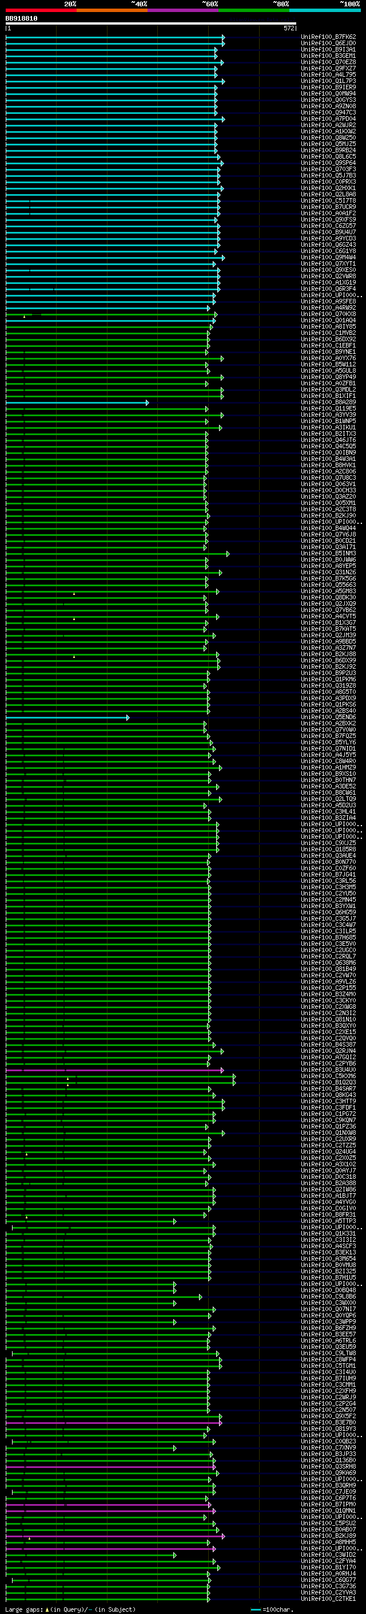Click the purple alignment bar for UniRef100_B3U4U0
The image size is (366, 1614).
[x=114, y=1070]
